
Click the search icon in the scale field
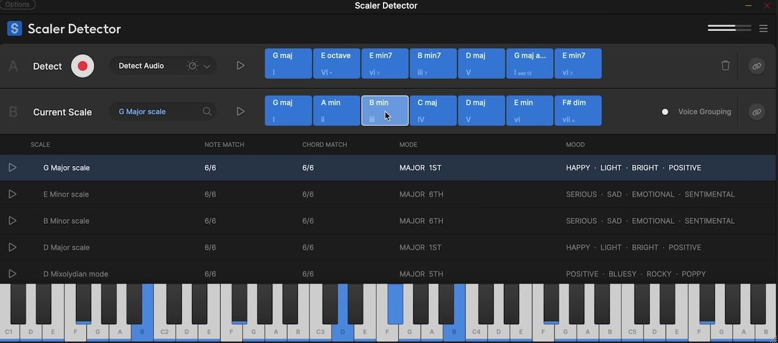[x=207, y=112]
